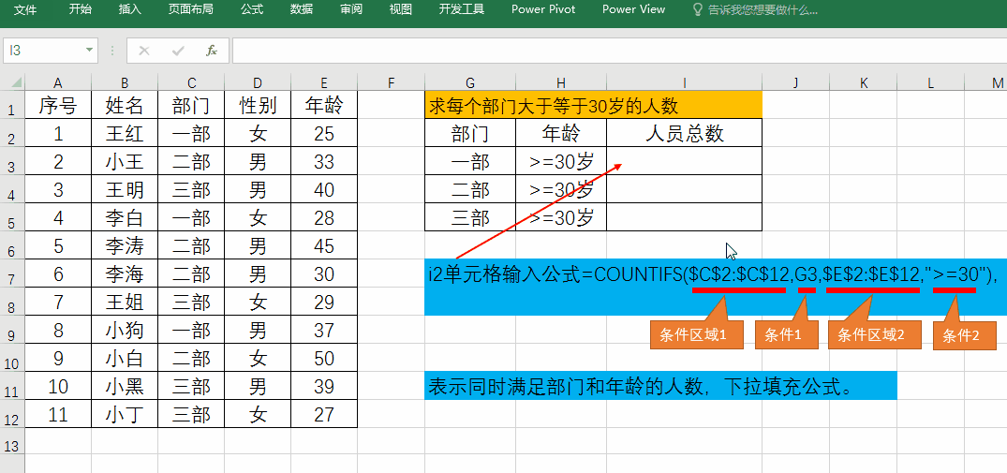Open the 审阅 ribbon tab
This screenshot has width=1007, height=473.
pyautogui.click(x=351, y=9)
